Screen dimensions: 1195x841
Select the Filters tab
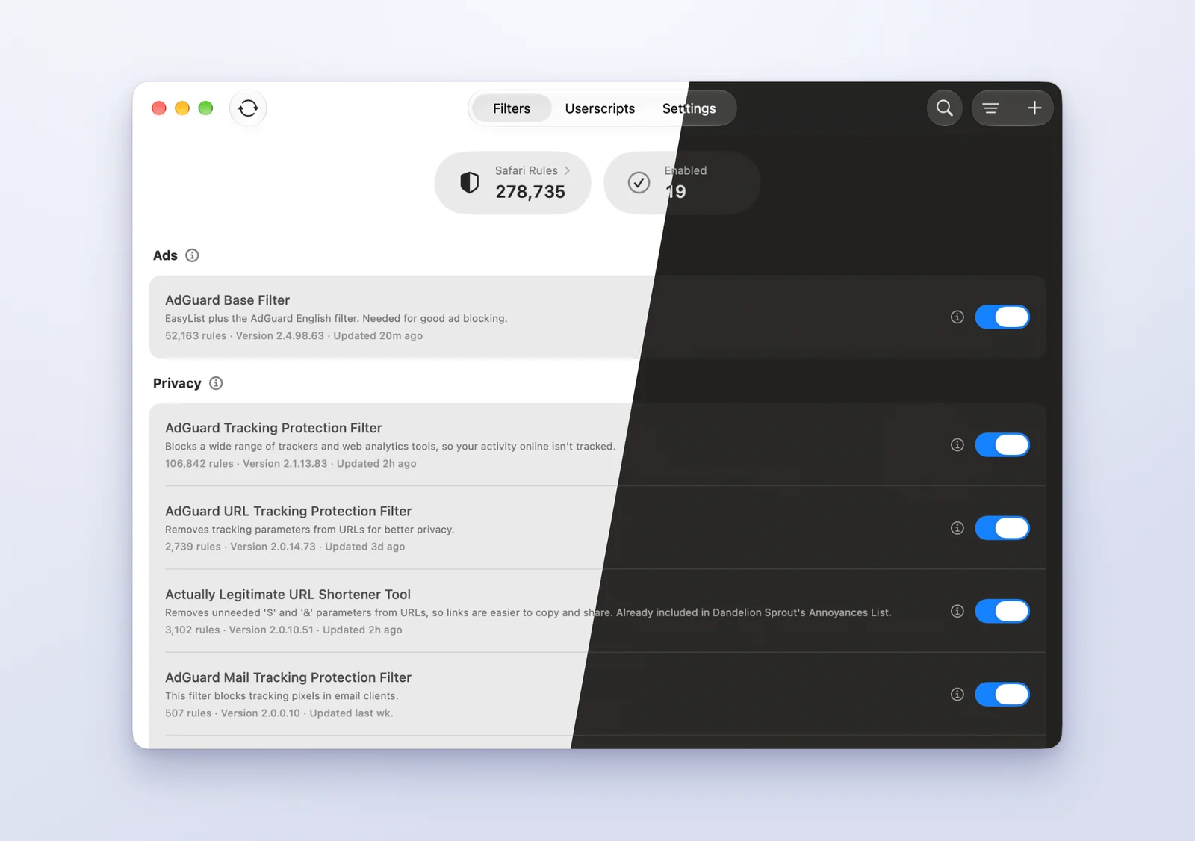(512, 108)
